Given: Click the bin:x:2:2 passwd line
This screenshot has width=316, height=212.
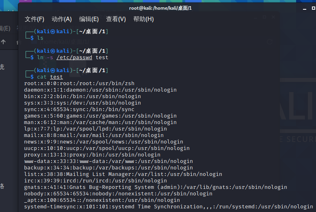Looking at the screenshot, I should pos(82,96).
